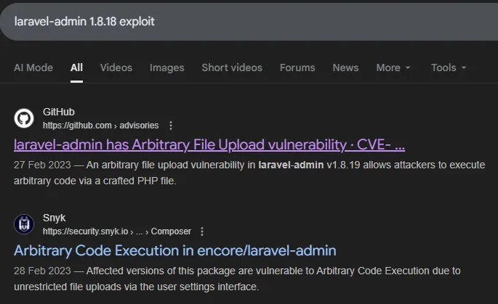Open three-dot menu for Snyk result
Screen dimensions: 498x304
[202, 231]
